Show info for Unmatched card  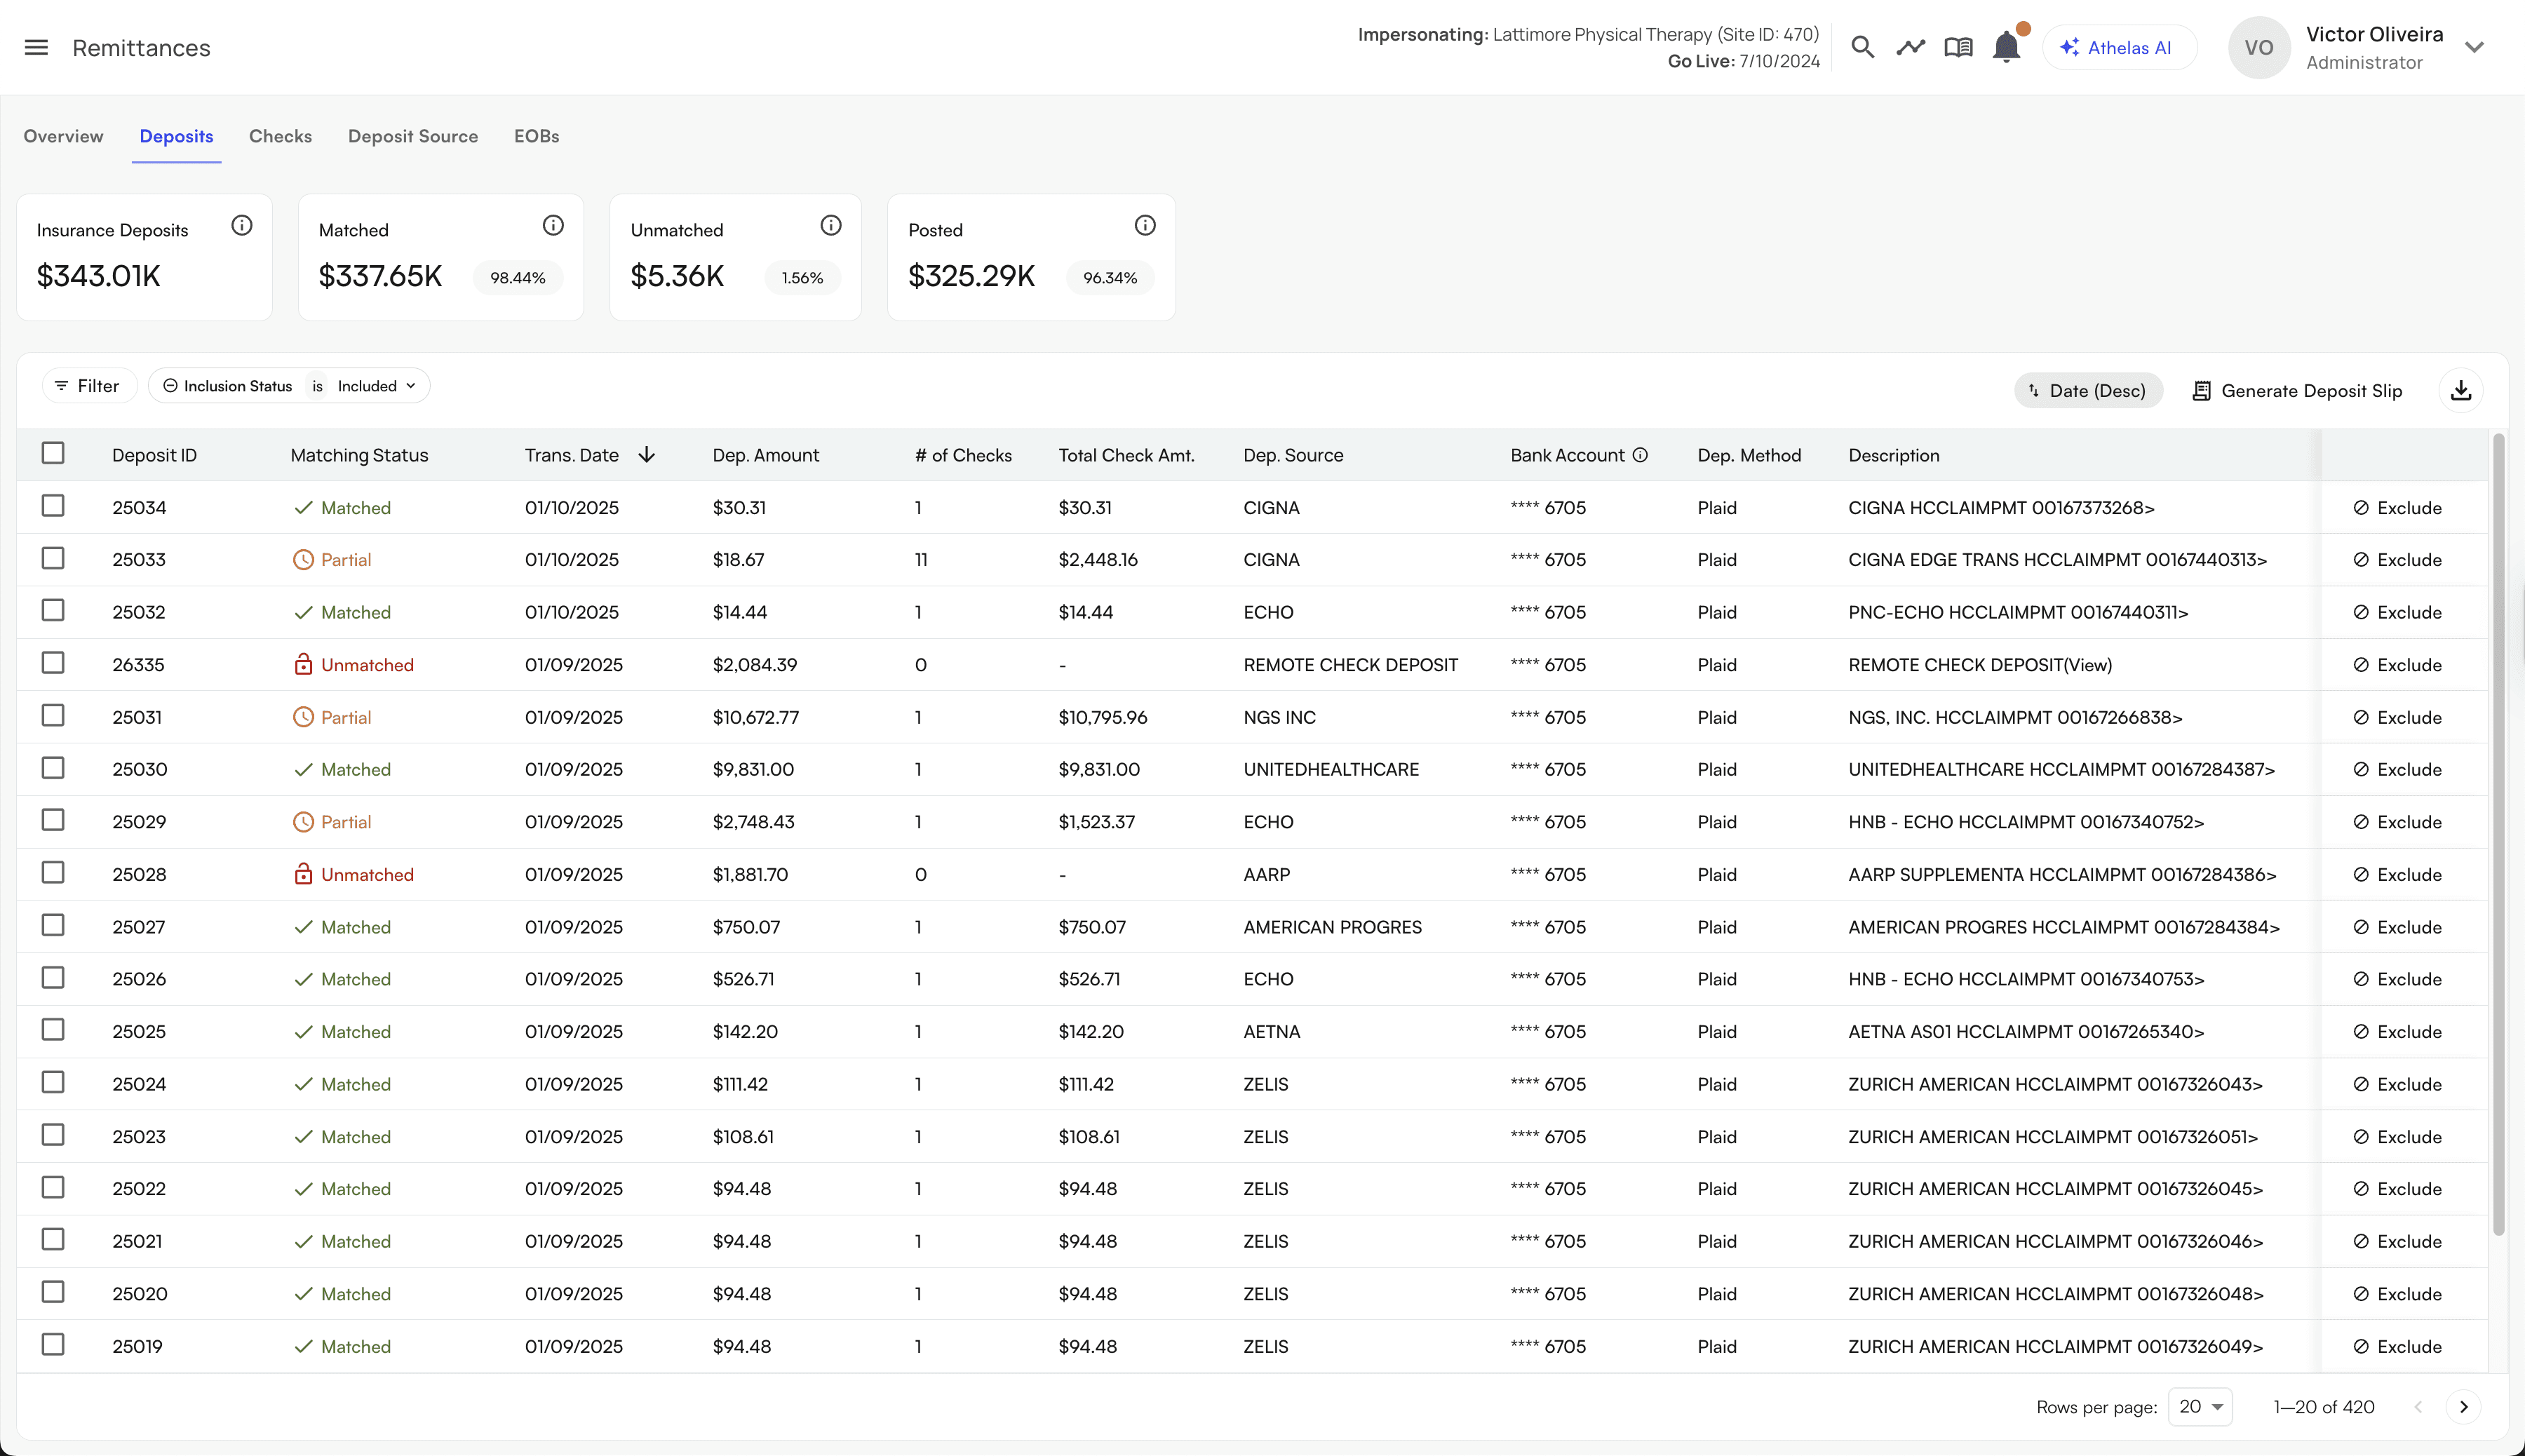point(830,226)
